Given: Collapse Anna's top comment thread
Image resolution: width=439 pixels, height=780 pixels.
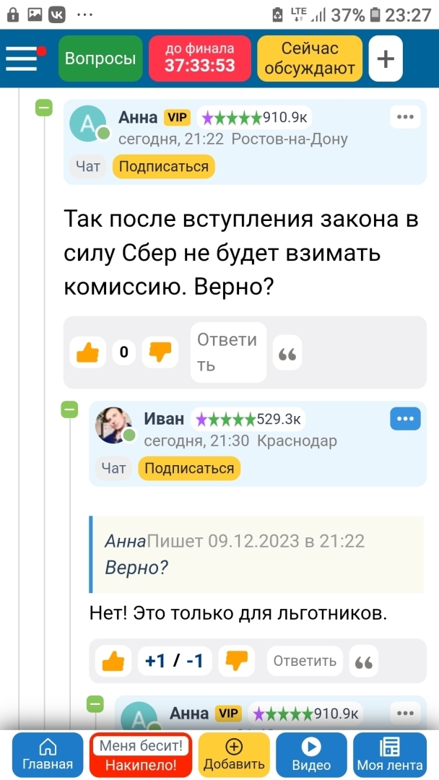Looking at the screenshot, I should tap(44, 108).
